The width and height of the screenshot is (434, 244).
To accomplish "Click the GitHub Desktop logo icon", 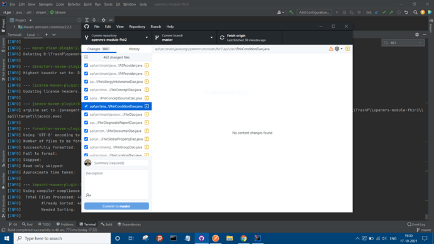I will click(x=87, y=26).
